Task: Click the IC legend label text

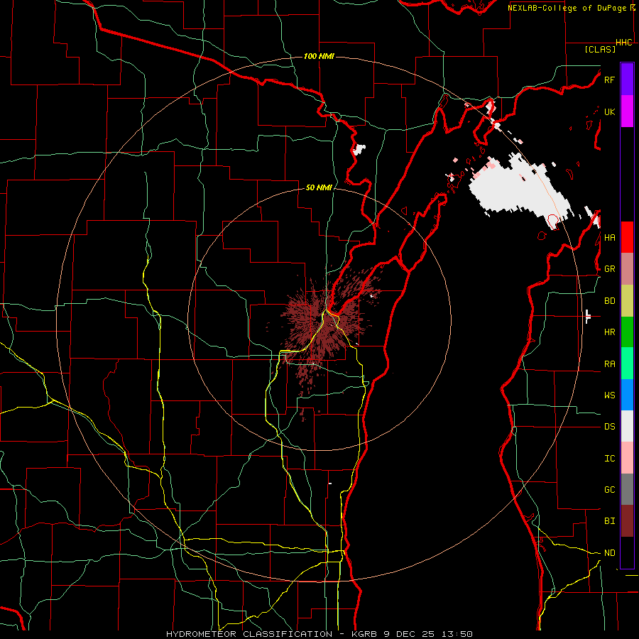Action: (609, 459)
